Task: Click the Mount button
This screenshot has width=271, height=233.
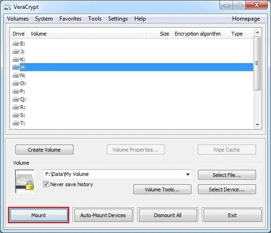Action: [x=39, y=215]
